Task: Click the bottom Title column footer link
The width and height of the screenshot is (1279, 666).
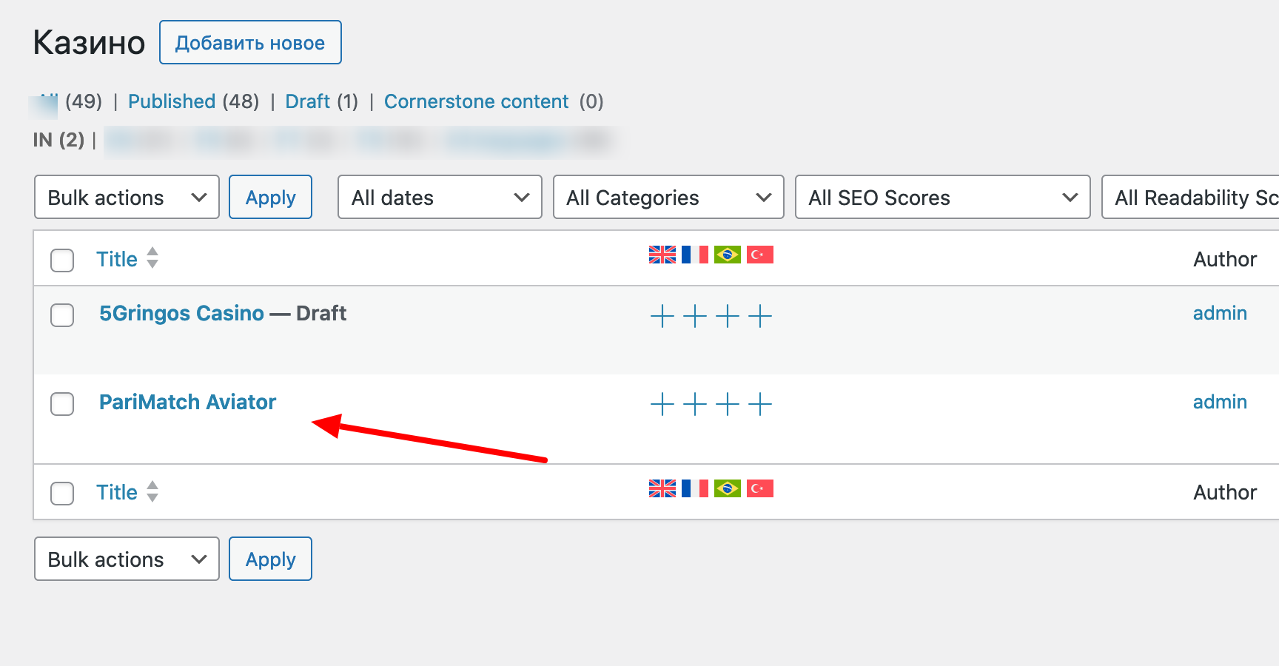Action: (x=117, y=492)
